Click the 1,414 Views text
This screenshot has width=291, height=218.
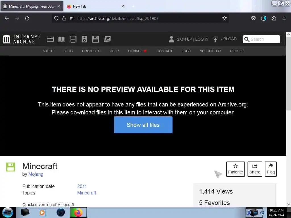click(x=216, y=191)
